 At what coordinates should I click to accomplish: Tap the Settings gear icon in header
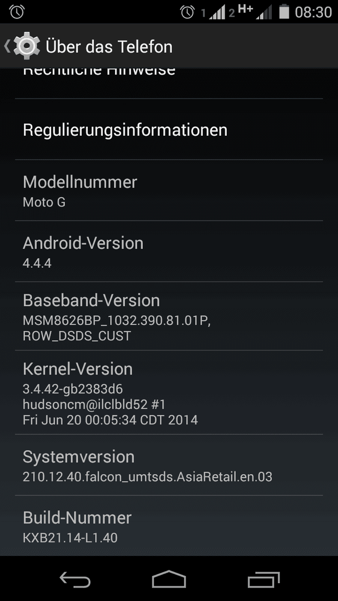[x=27, y=46]
